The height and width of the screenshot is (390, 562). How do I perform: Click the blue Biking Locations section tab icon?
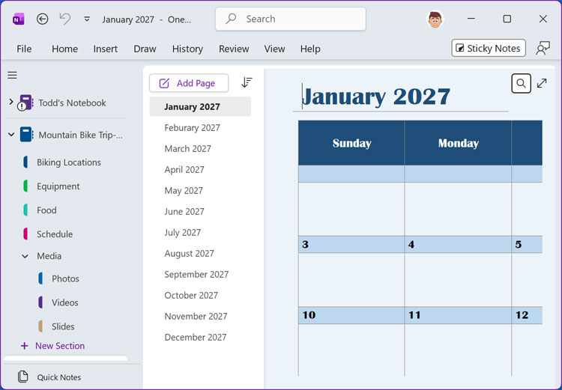(25, 162)
